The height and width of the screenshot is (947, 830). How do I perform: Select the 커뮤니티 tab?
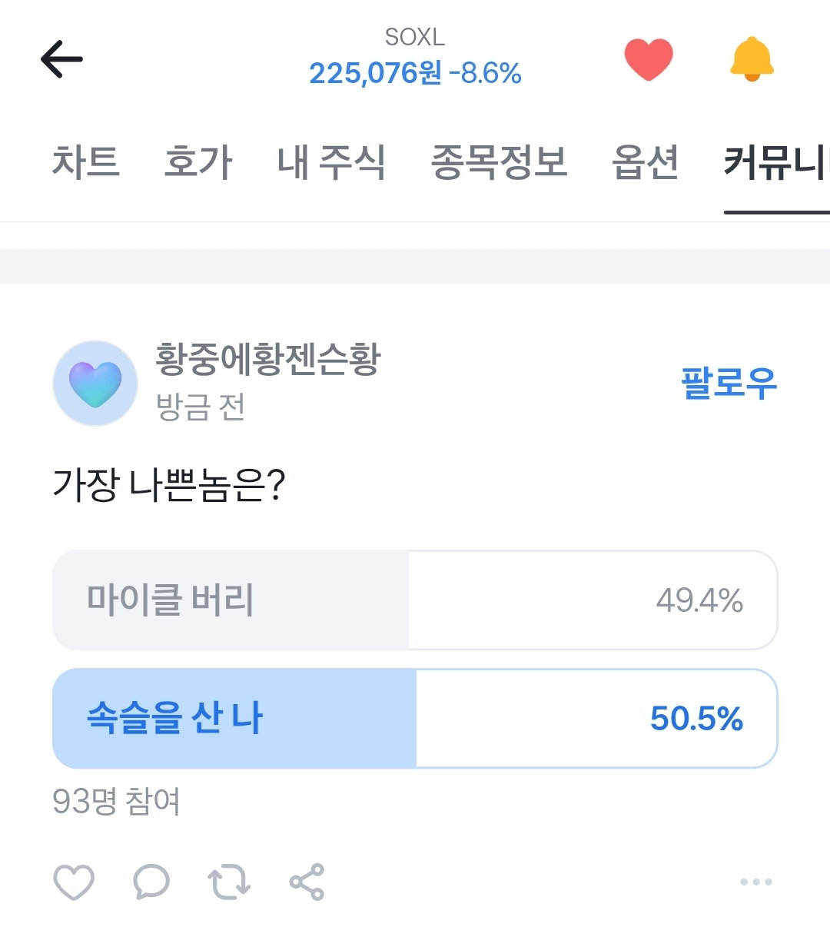pyautogui.click(x=777, y=162)
